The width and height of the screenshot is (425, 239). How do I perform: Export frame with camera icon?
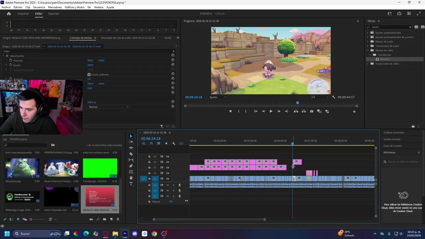pos(311,111)
